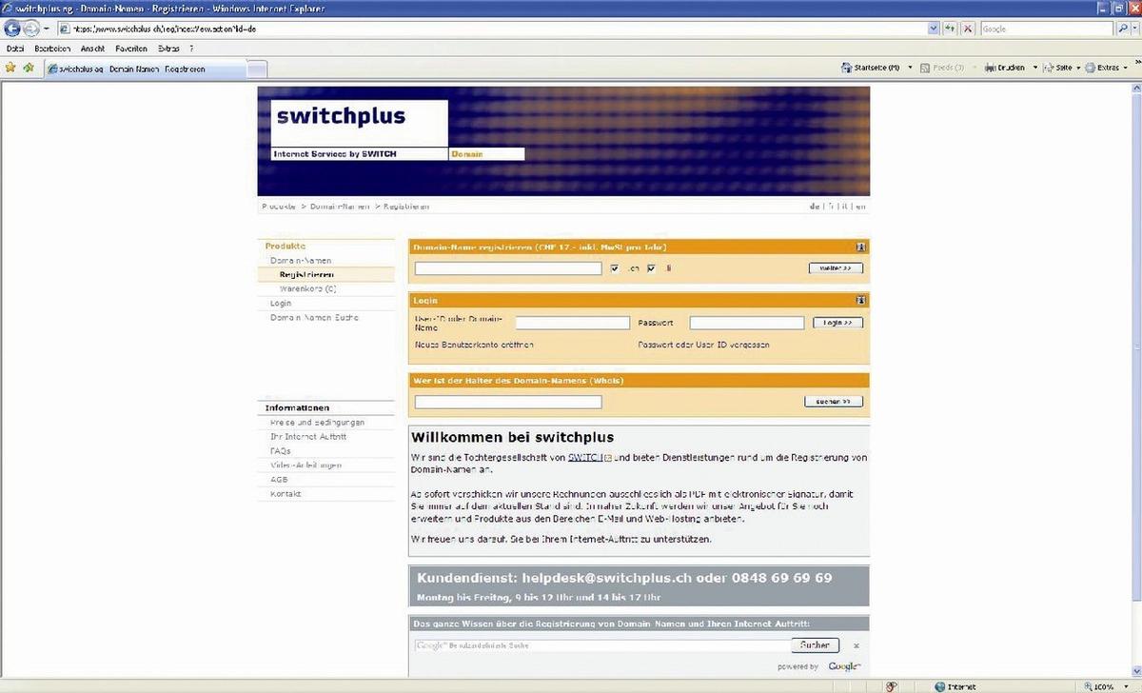Image resolution: width=1142 pixels, height=693 pixels.
Task: Open Registrieren in the Produkte sidebar
Action: click(x=306, y=274)
